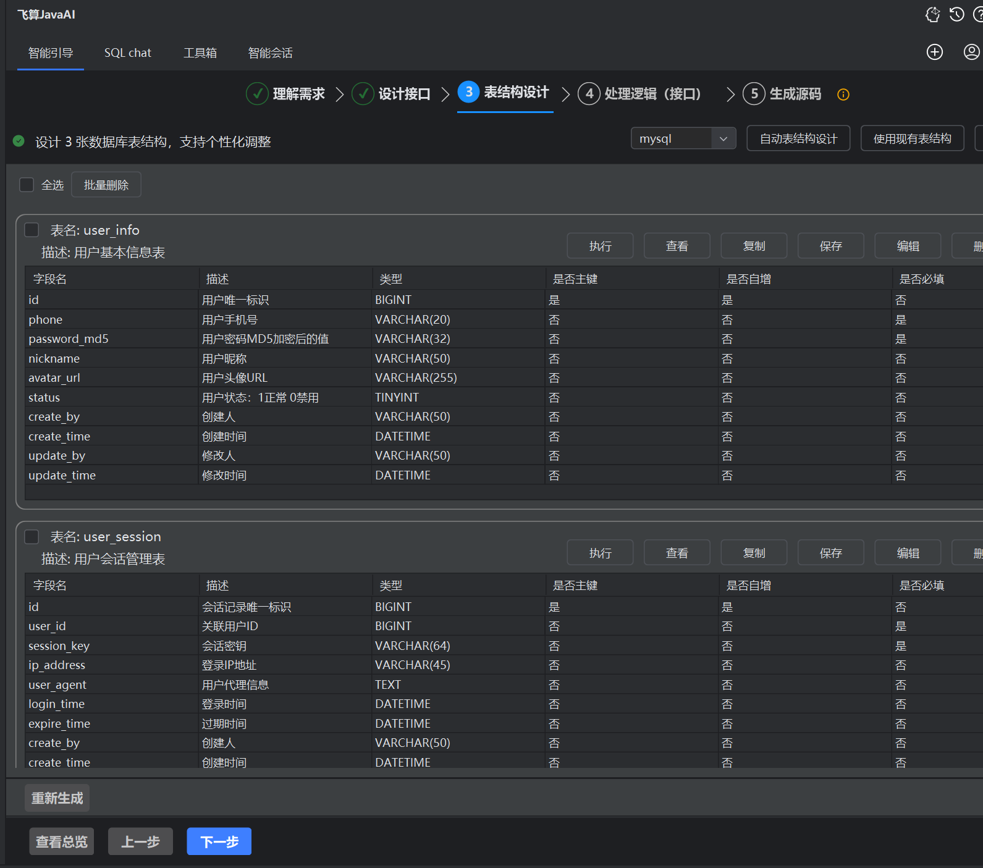The height and width of the screenshot is (868, 983).
Task: Click the 用户状态：1正常 0禁用 description cell
Action: click(x=285, y=397)
